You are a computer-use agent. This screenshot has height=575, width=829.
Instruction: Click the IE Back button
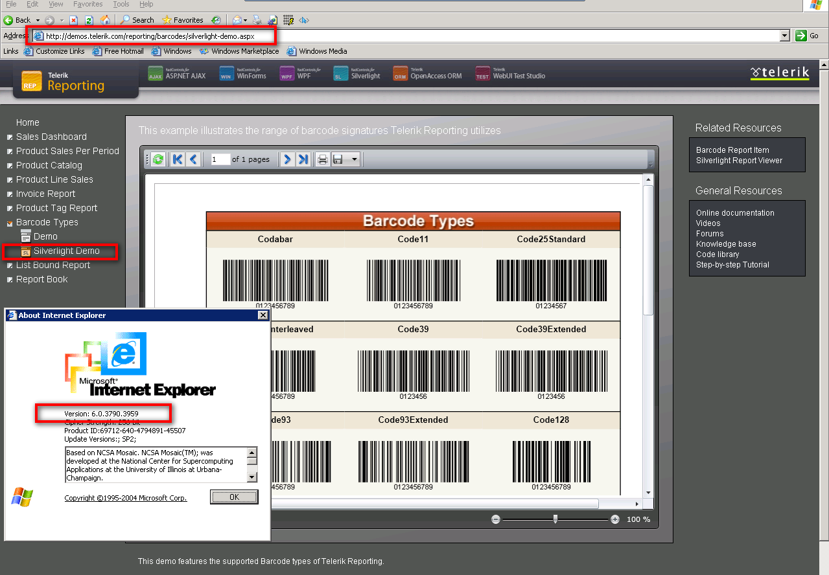click(x=18, y=20)
